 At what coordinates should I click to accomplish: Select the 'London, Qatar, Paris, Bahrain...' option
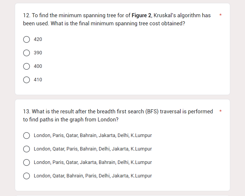tap(26, 149)
